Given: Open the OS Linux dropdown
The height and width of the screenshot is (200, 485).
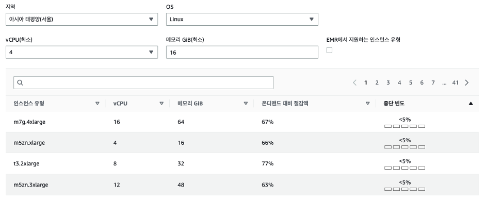Looking at the screenshot, I should coord(242,19).
